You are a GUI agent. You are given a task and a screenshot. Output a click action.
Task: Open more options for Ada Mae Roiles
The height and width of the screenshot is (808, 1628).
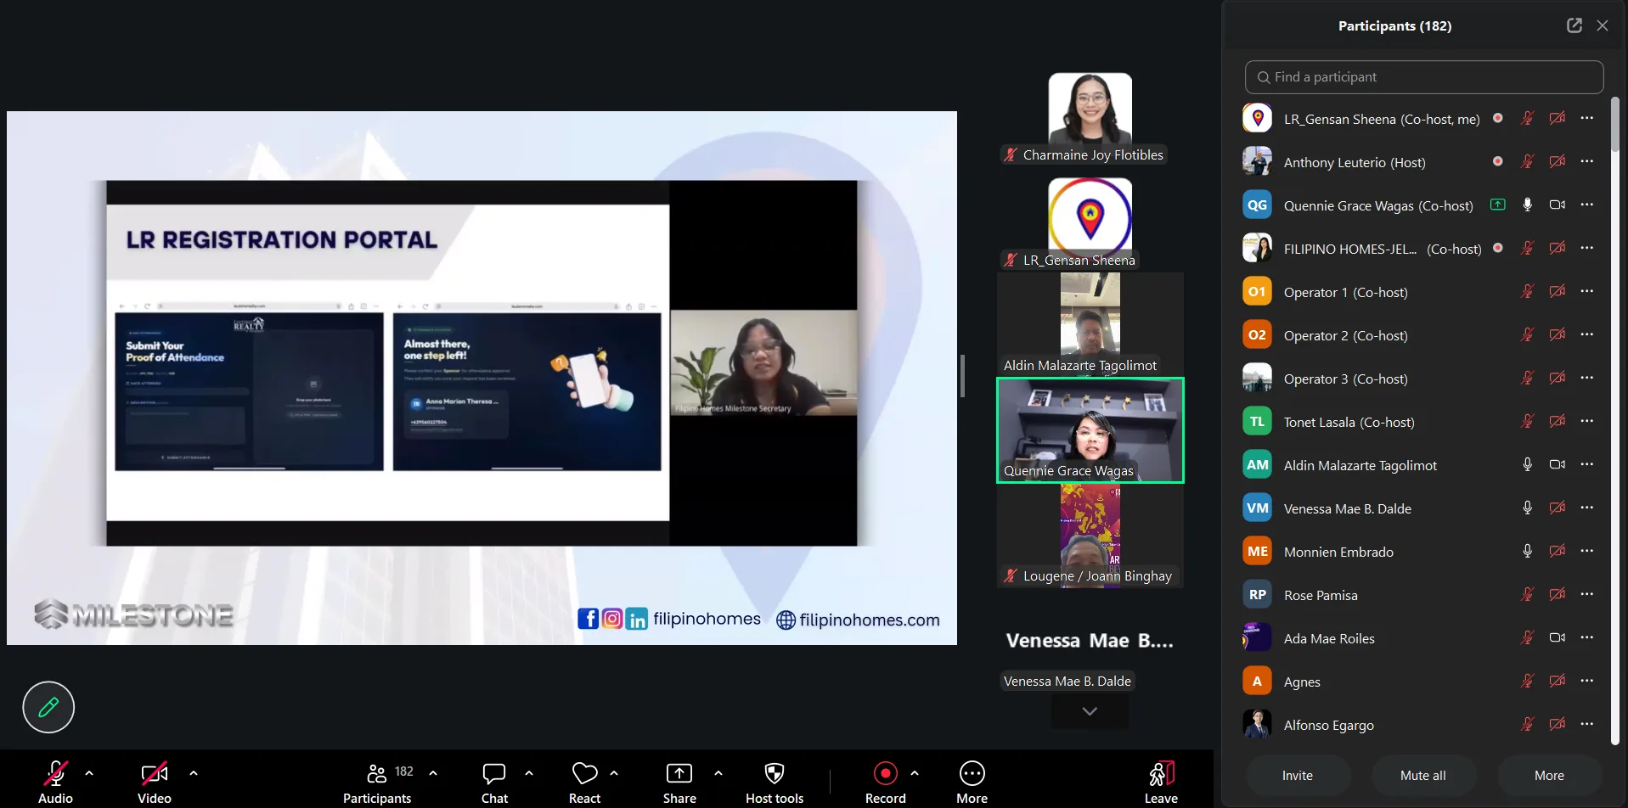(x=1587, y=637)
